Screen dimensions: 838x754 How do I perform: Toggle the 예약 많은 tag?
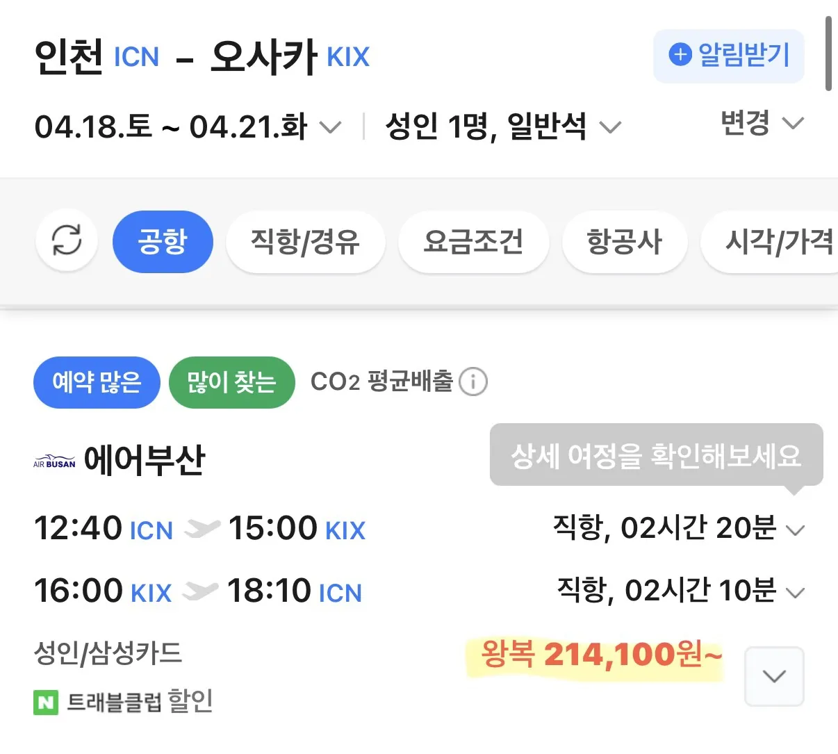pyautogui.click(x=97, y=382)
